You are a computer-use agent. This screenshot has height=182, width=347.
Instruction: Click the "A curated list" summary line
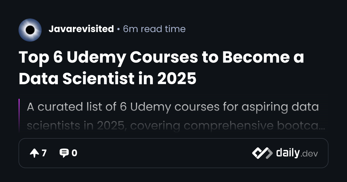pyautogui.click(x=173, y=107)
